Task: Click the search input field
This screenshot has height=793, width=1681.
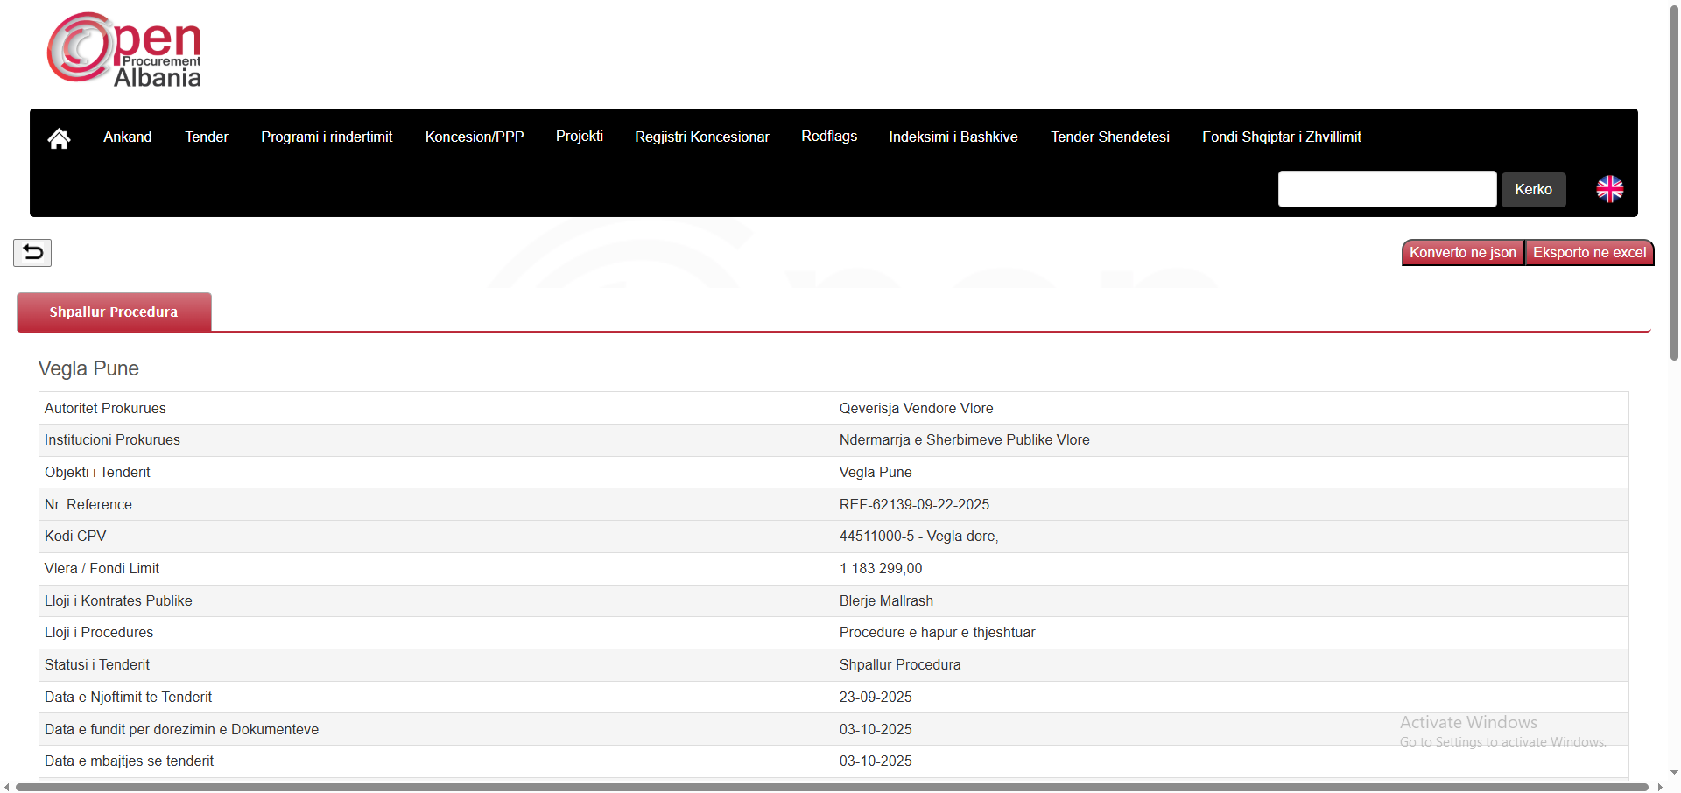Action: [1387, 189]
